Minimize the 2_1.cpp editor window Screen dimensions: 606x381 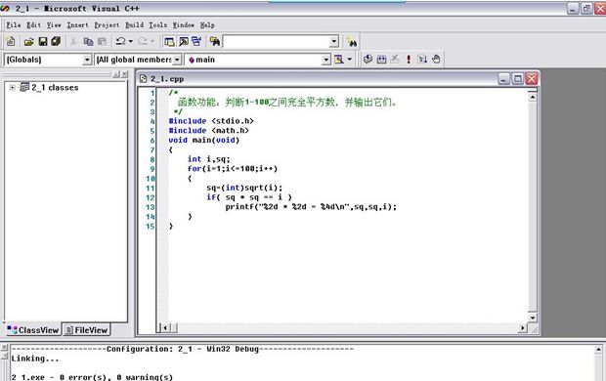[503, 79]
